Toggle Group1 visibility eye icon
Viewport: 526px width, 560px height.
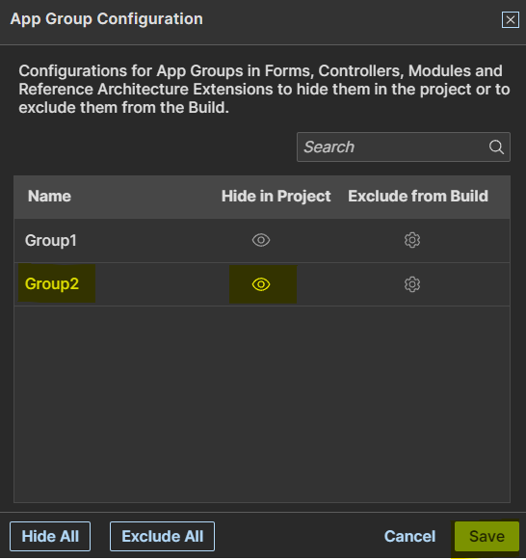click(x=261, y=240)
